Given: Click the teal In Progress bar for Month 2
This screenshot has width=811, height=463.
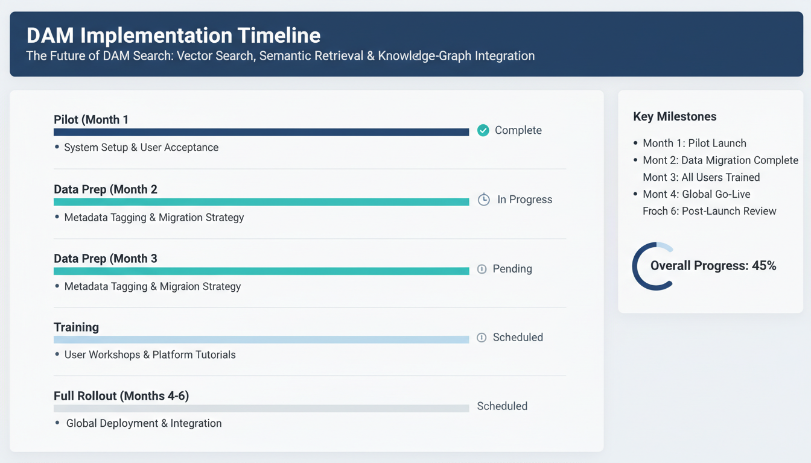Looking at the screenshot, I should click(261, 201).
